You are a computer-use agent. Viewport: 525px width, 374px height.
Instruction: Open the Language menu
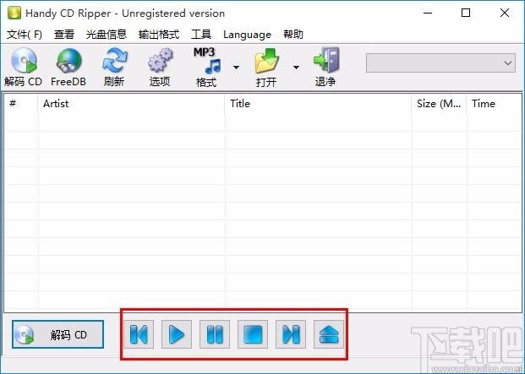[x=247, y=34]
